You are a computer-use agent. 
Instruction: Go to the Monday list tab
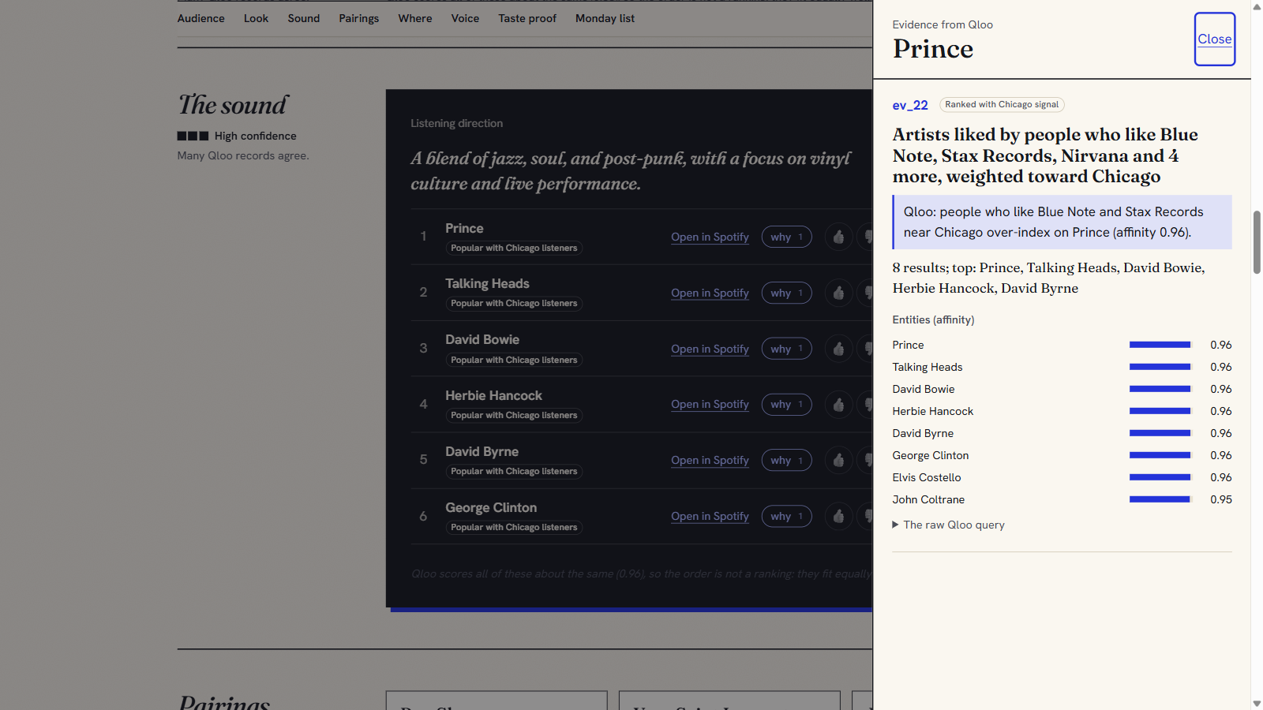tap(605, 18)
